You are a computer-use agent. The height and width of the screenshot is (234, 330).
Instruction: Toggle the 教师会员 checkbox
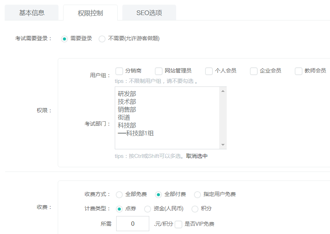pyautogui.click(x=298, y=71)
